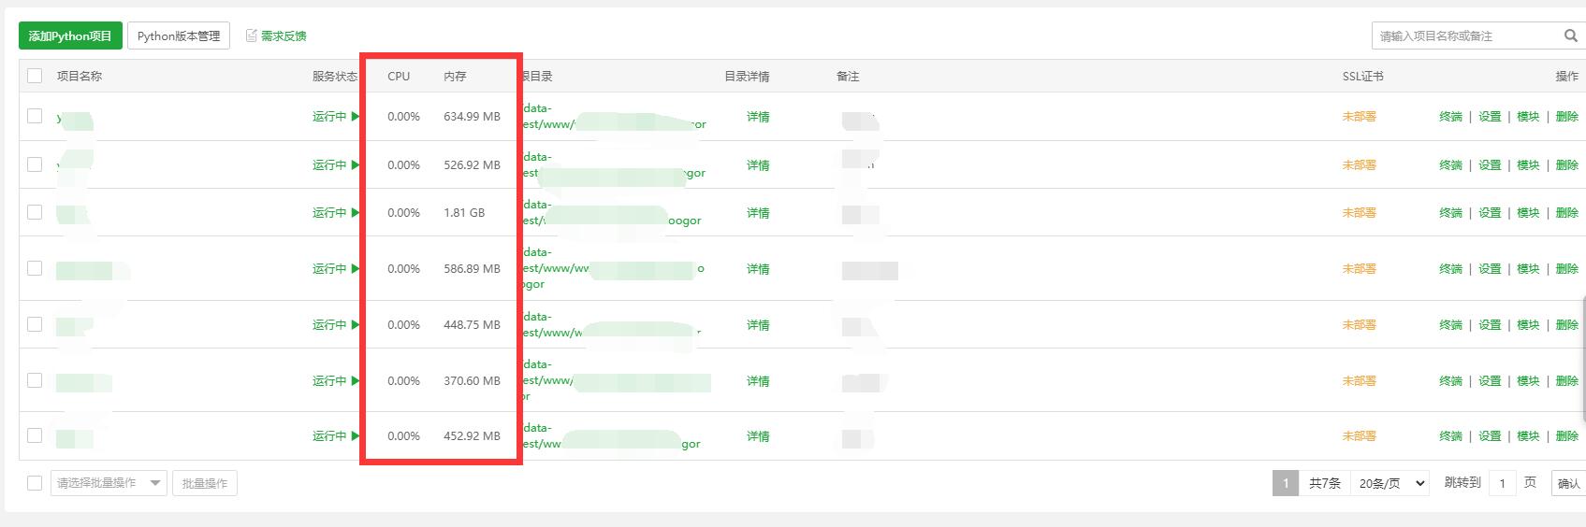Tick the bottom batch operation checkbox
The width and height of the screenshot is (1586, 527).
[x=35, y=483]
